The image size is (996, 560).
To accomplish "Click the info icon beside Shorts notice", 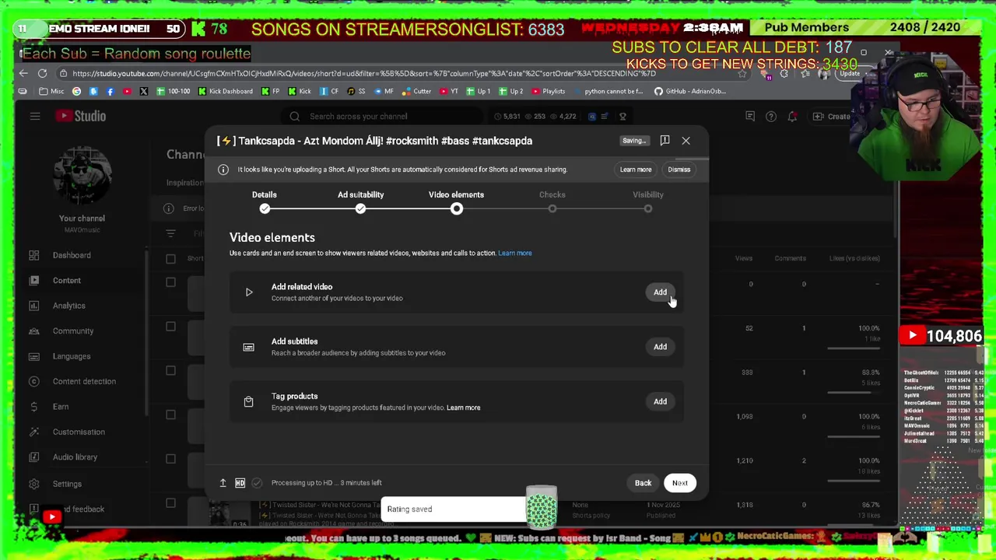I will [223, 170].
